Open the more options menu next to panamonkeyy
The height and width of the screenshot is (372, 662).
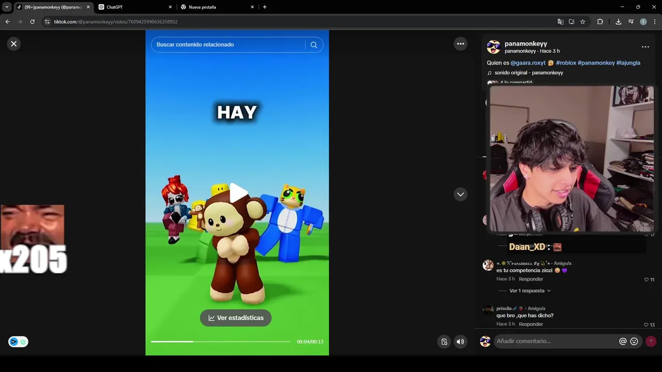click(x=645, y=47)
